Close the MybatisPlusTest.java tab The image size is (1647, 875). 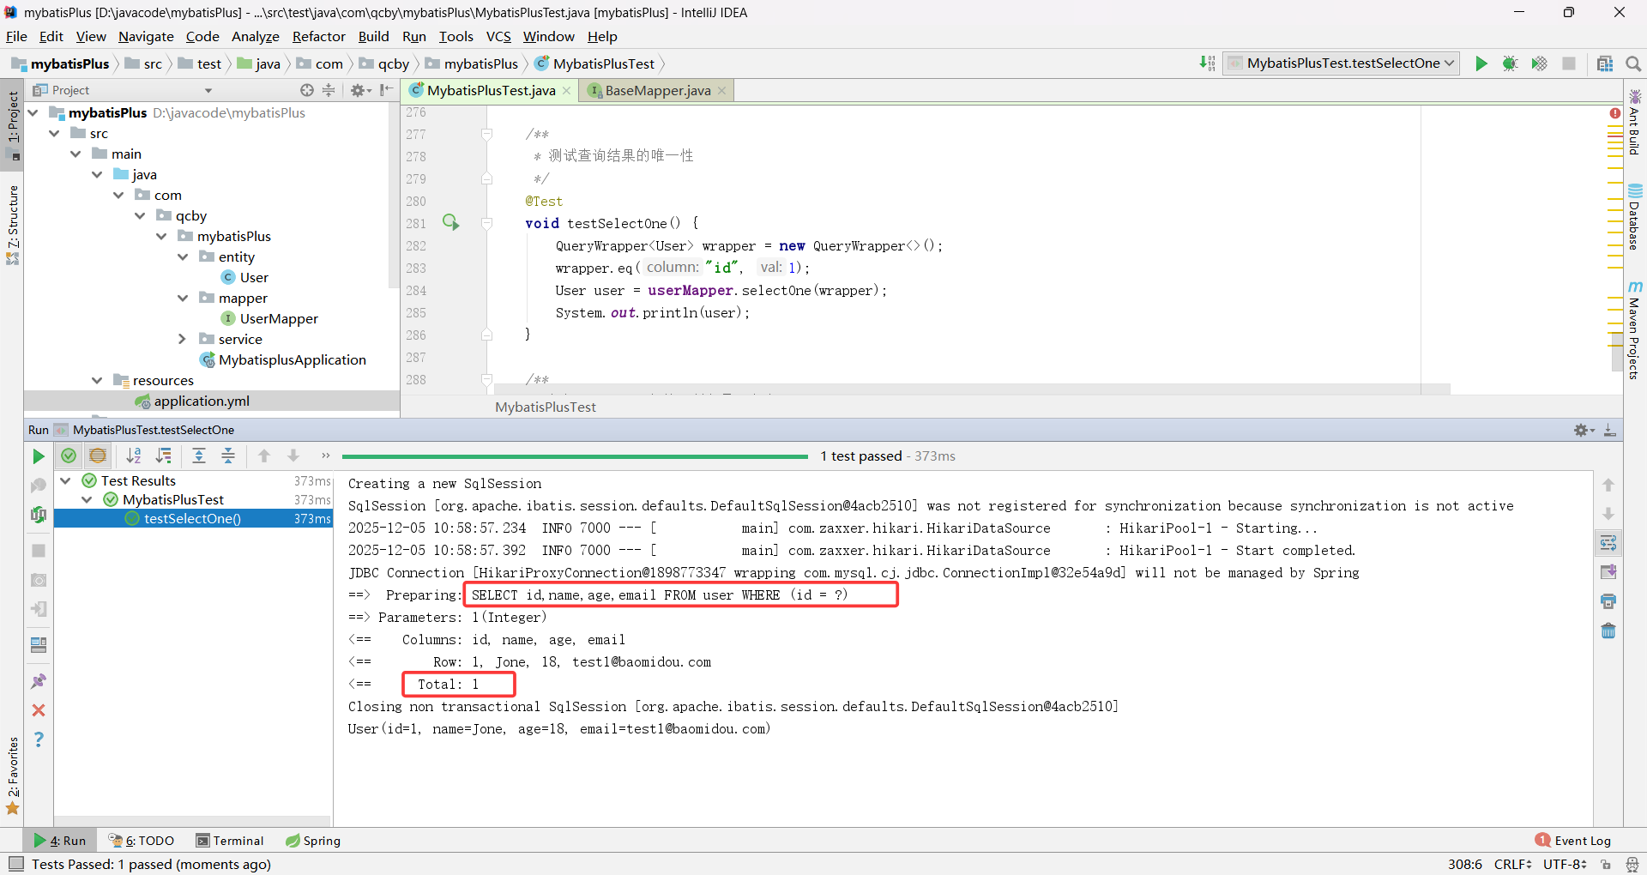567,91
